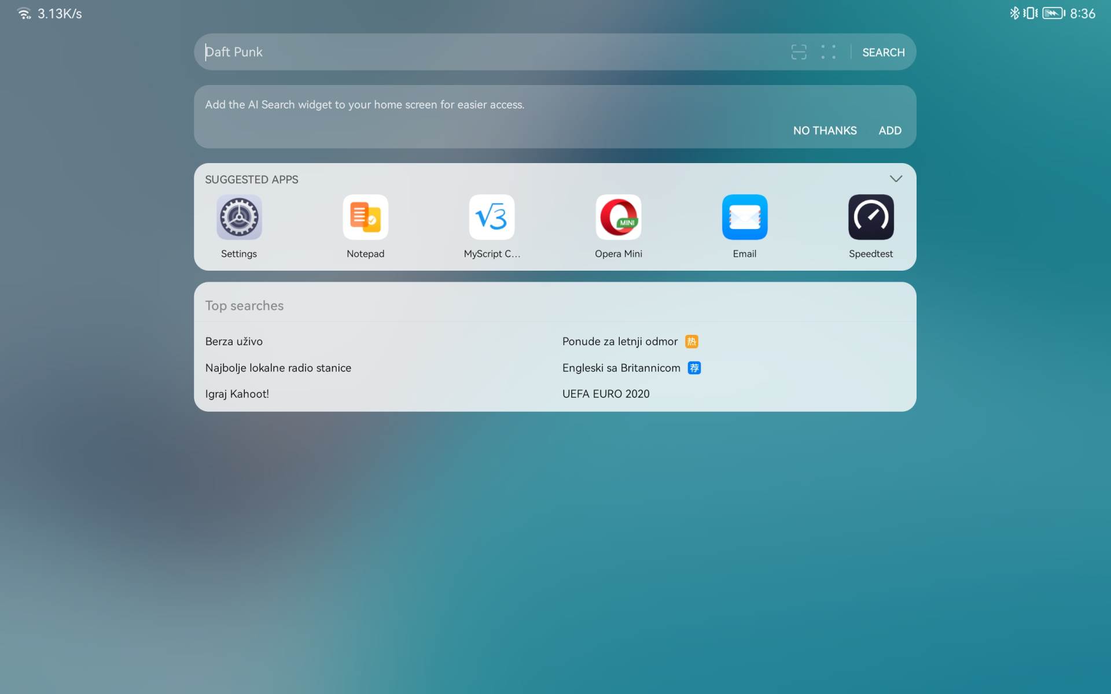Add the AI Search widget
The image size is (1111, 694).
(x=889, y=131)
